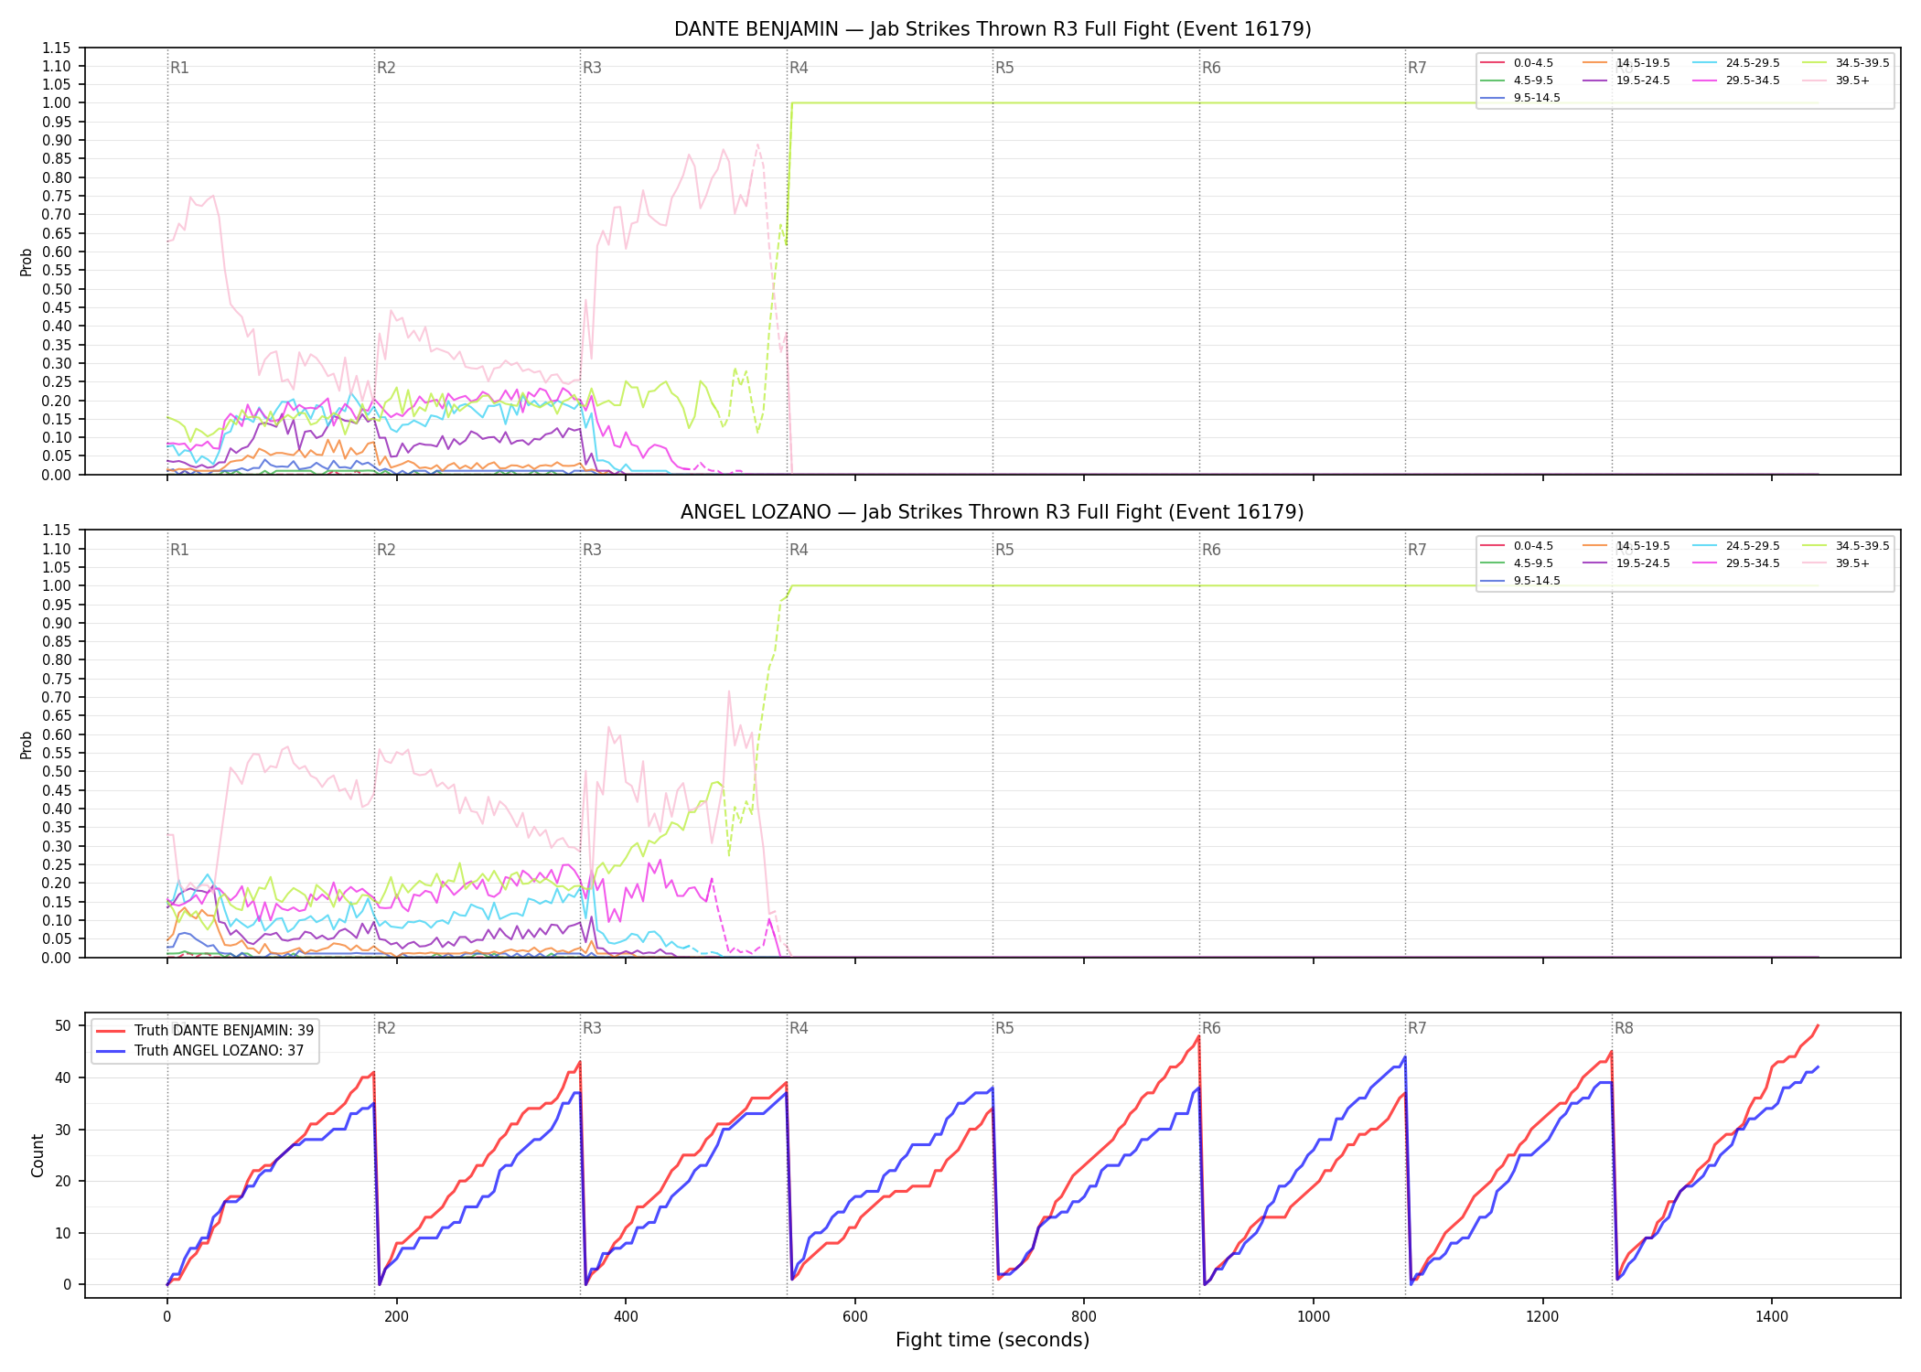Click the 600 tick label on the time axis
Screen dimensions: 1921x1372
click(855, 1316)
